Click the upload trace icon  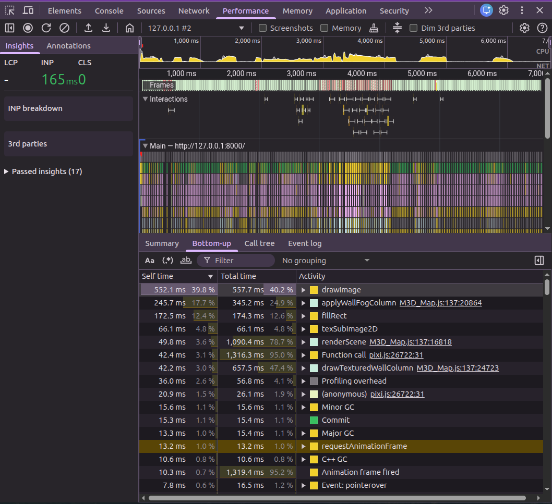[88, 28]
